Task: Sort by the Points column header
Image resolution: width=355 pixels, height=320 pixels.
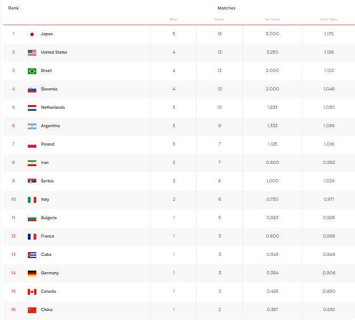Action: 219,19
